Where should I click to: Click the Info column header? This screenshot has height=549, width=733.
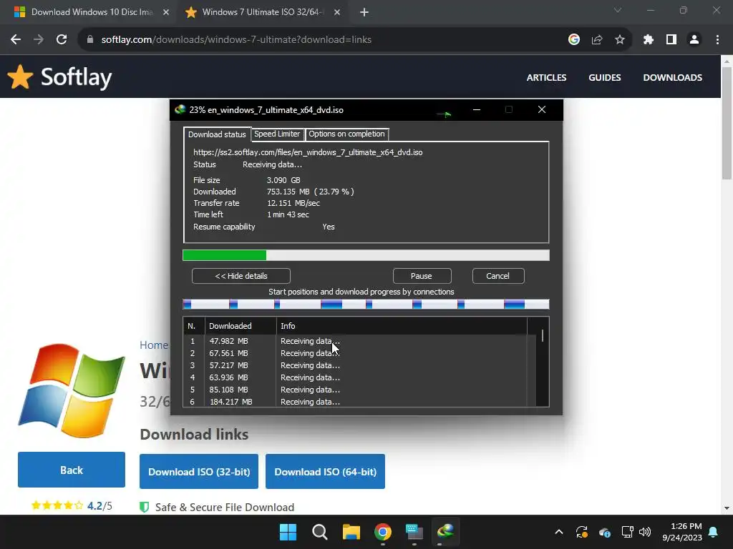pos(402,326)
